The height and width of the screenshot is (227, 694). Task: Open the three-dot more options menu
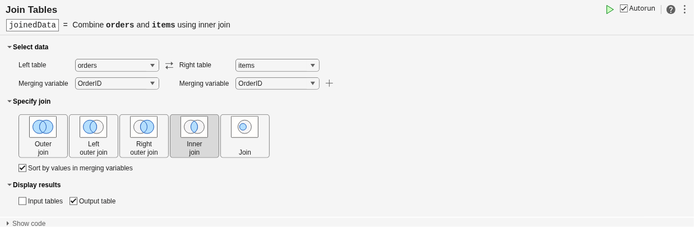684,10
